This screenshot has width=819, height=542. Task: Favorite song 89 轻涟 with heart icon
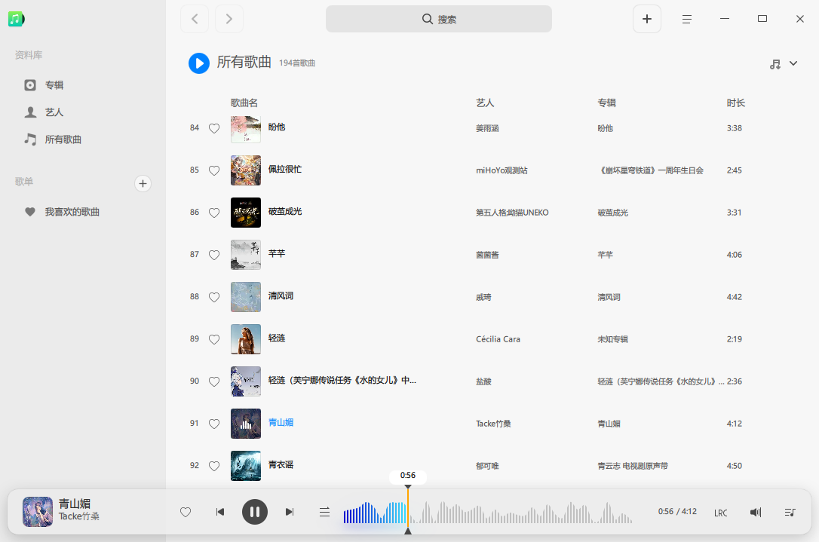(214, 339)
